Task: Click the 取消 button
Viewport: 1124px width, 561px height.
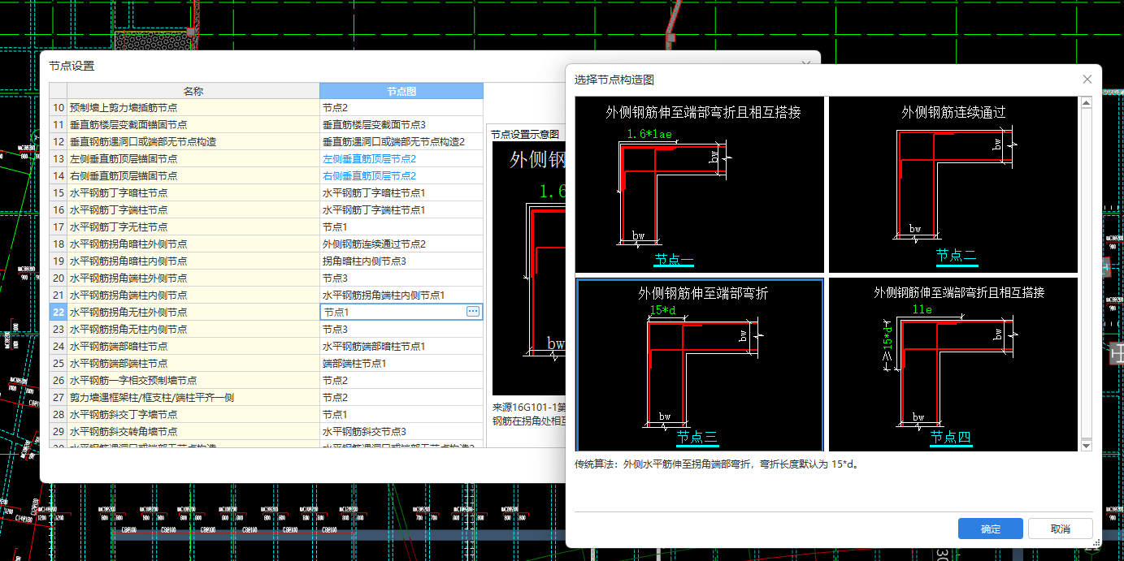Action: (x=1060, y=529)
